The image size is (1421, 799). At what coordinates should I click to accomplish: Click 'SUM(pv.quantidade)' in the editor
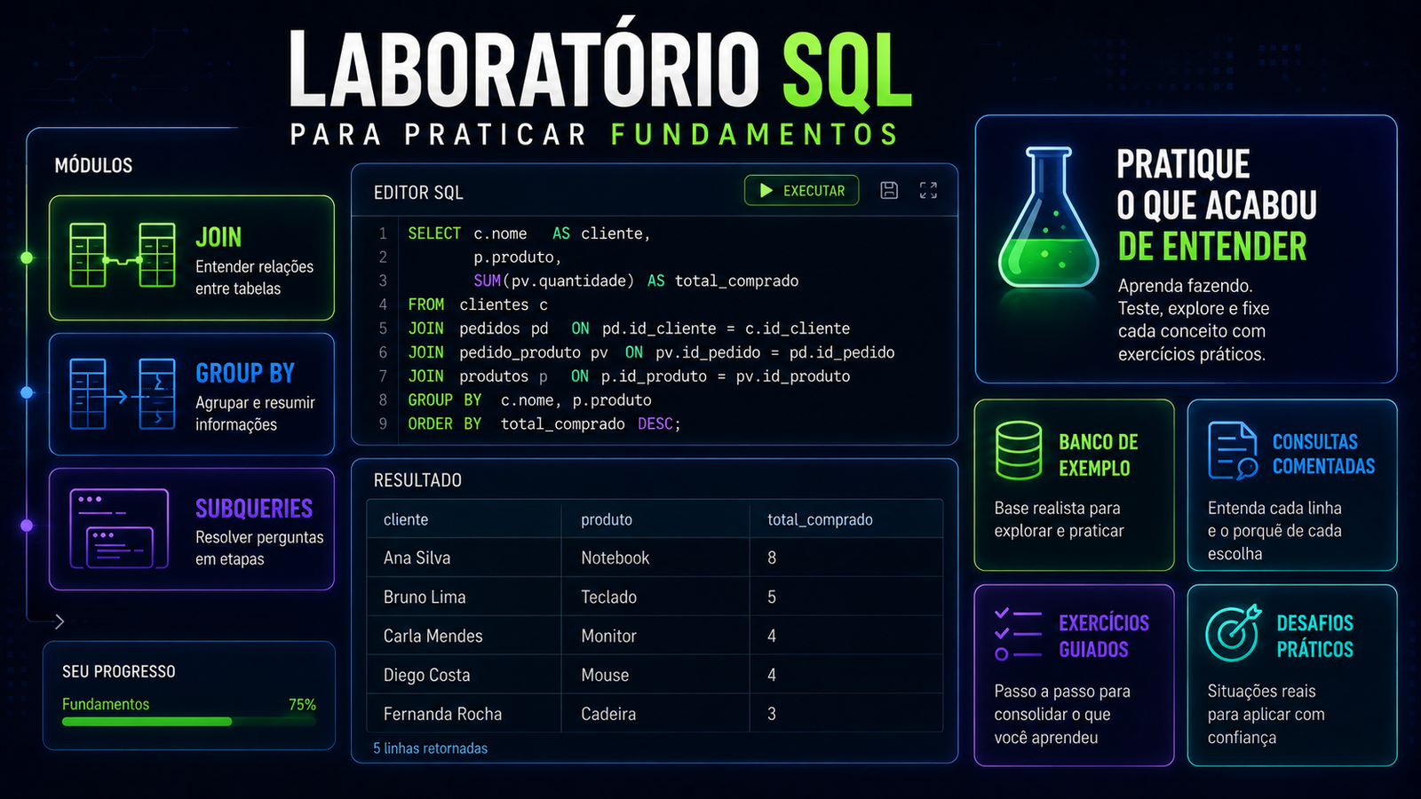coord(553,281)
